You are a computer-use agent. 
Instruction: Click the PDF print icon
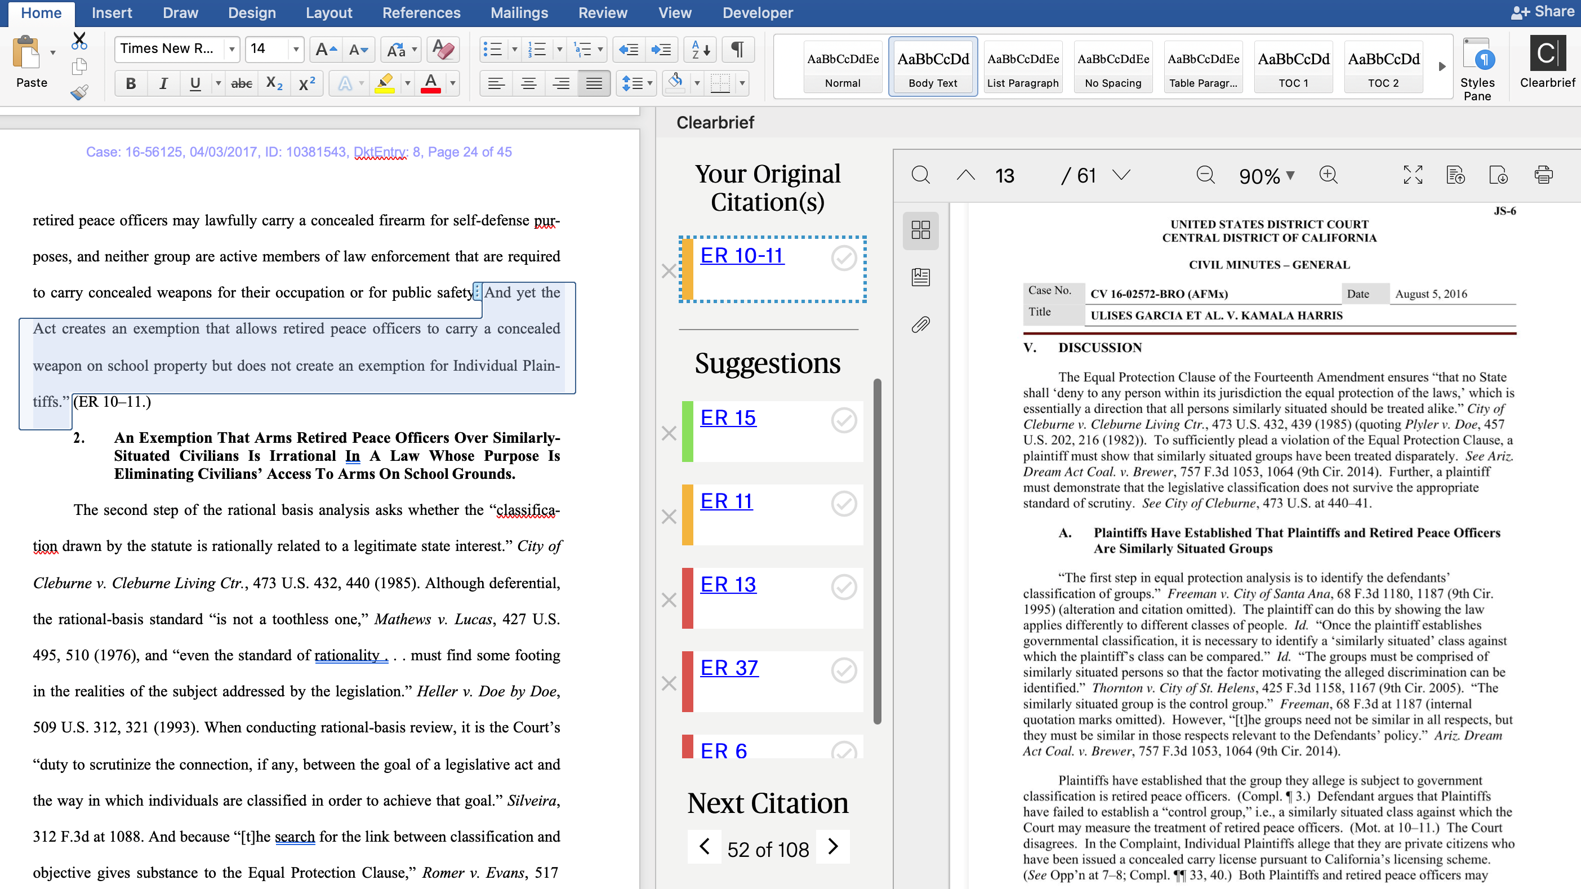click(x=1543, y=176)
